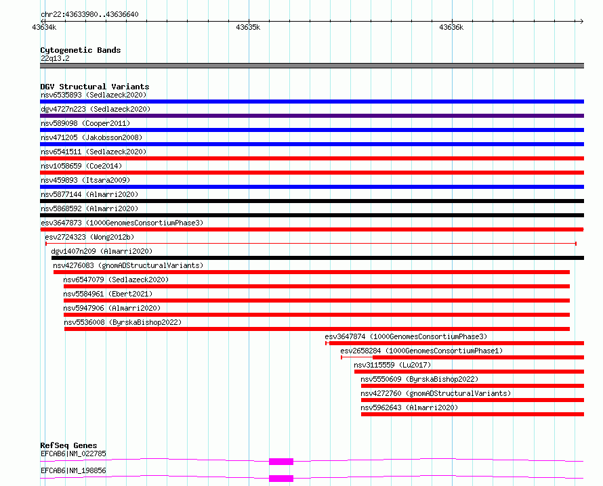Viewport: 603px width, 486px height.
Task: Open the nsv6541511 (Sedlazeck2020) variant label
Action: [x=93, y=152]
